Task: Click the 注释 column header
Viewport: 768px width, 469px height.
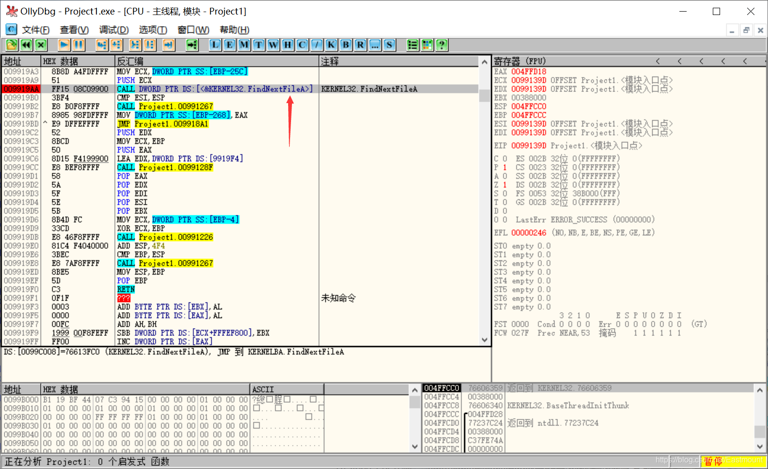Action: click(399, 61)
